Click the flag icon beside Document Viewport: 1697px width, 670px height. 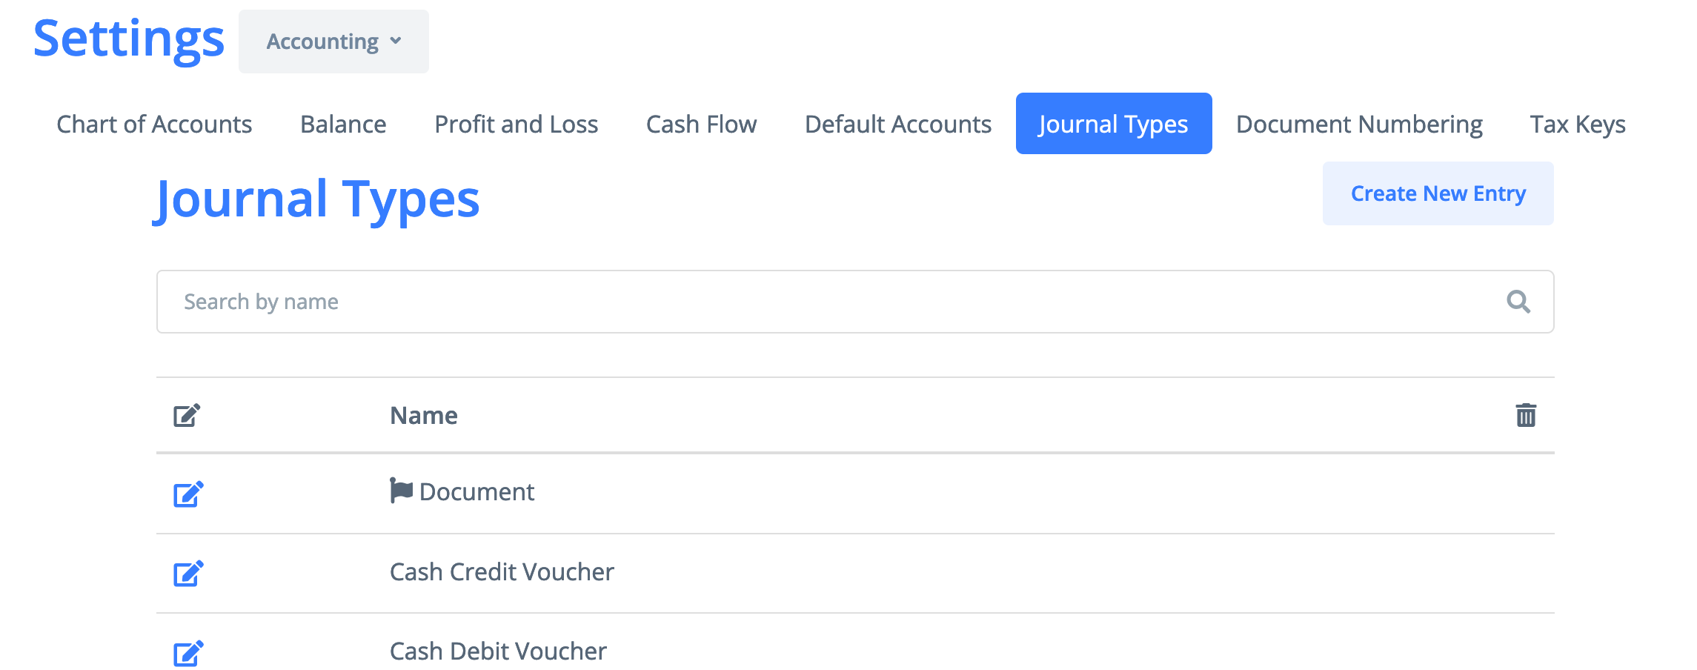[x=401, y=491]
